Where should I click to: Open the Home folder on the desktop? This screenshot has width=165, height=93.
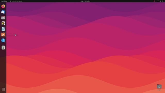click(x=159, y=87)
